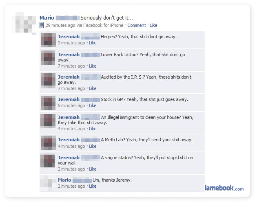Click the iPhone mobile icon under Mario's status

pos(42,25)
